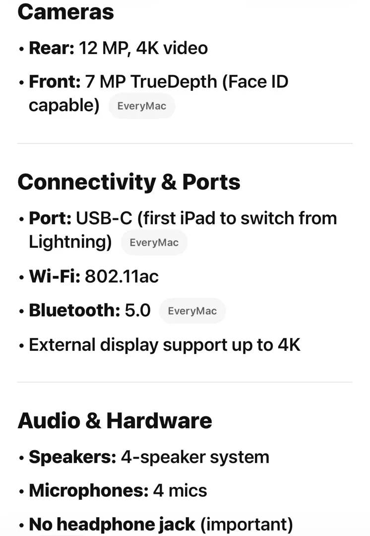Screen dimensions: 370x536
Task: Click the '802.11ac' Wi-Fi value
Action: coord(122,276)
